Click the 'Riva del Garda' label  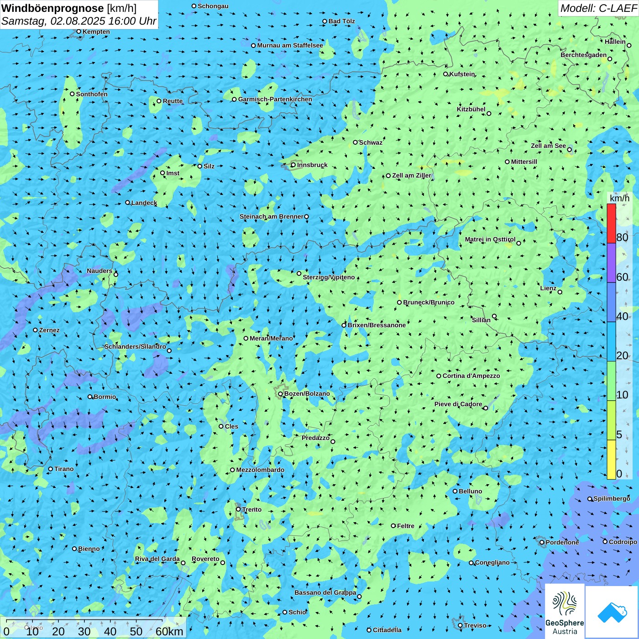pyautogui.click(x=157, y=559)
